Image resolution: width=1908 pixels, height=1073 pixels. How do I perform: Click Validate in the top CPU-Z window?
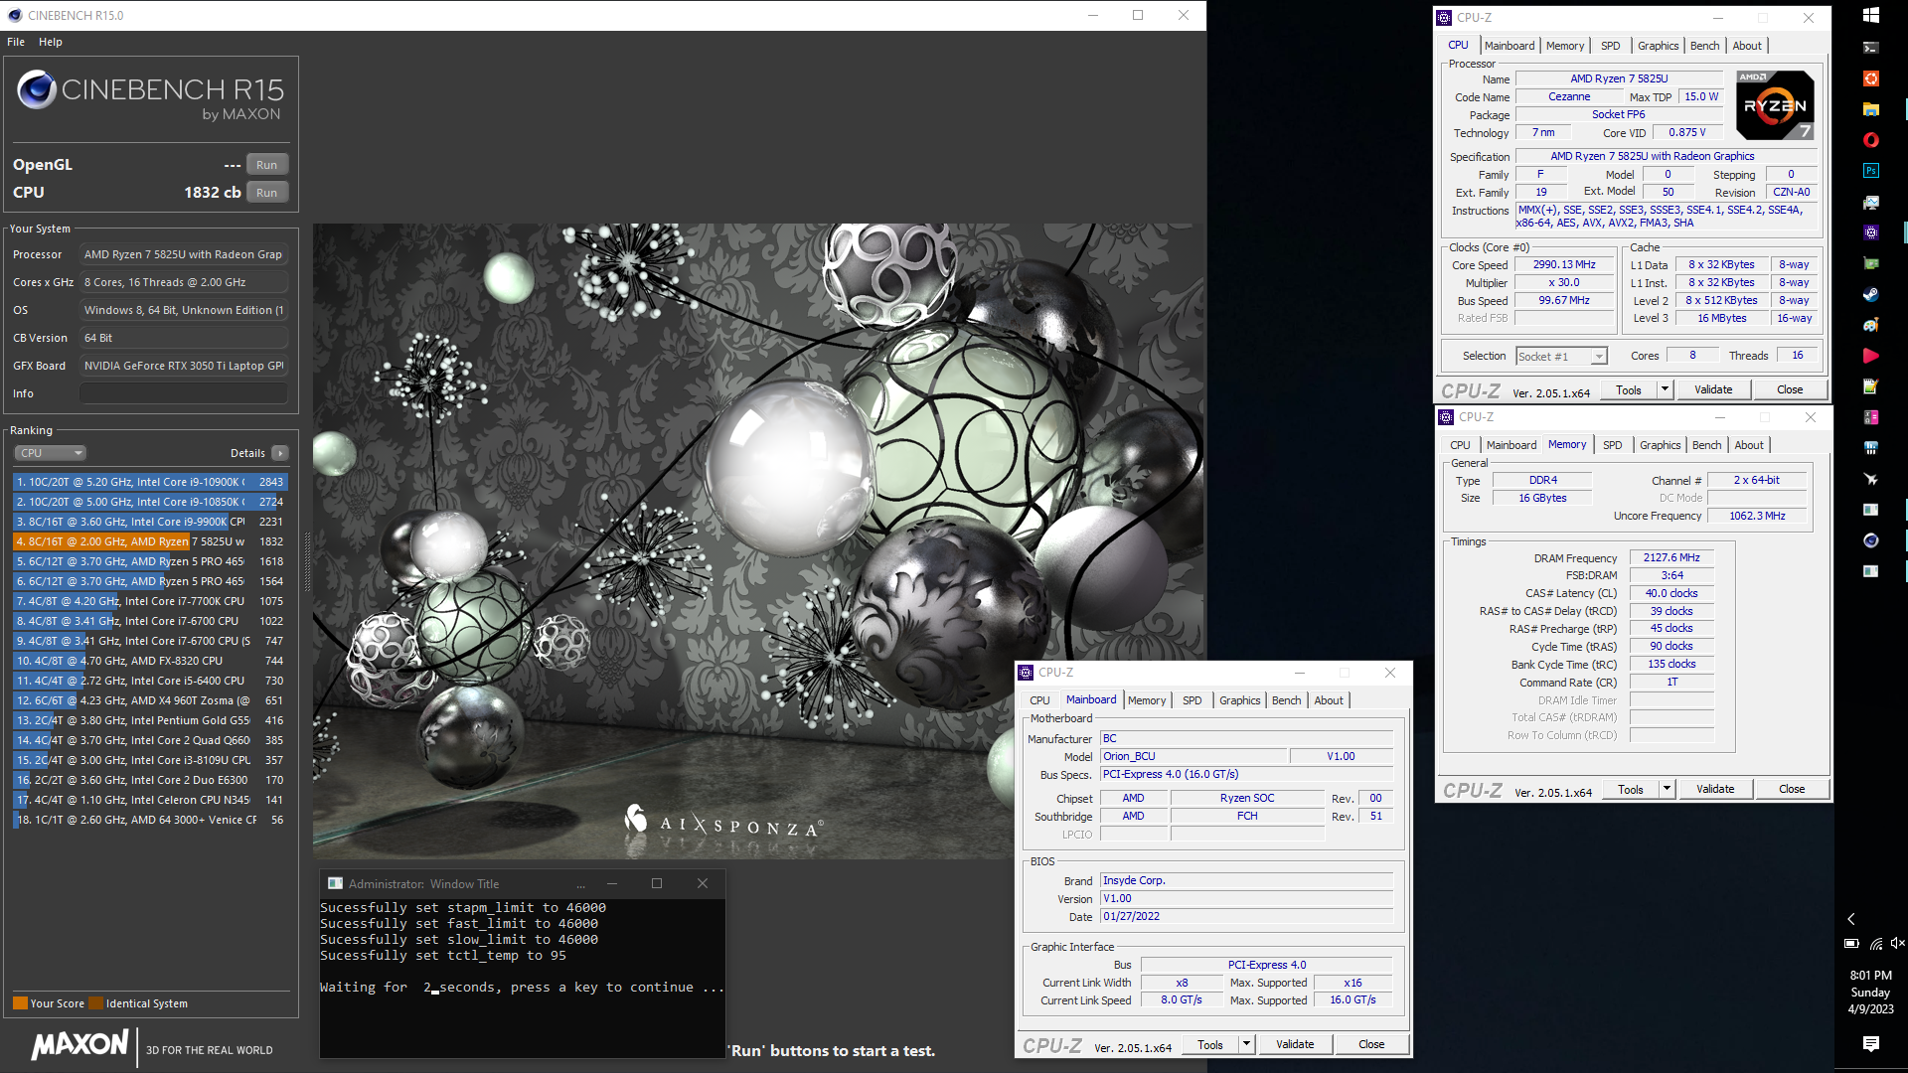click(x=1712, y=389)
